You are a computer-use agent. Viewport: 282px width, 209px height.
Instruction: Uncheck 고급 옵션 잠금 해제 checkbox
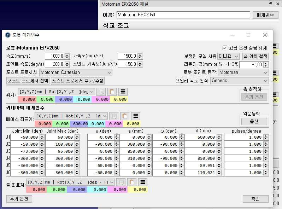coord(225,48)
